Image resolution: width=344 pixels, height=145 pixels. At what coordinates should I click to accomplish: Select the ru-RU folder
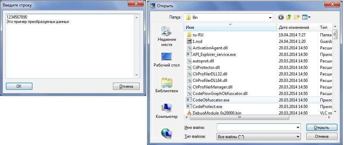200,35
